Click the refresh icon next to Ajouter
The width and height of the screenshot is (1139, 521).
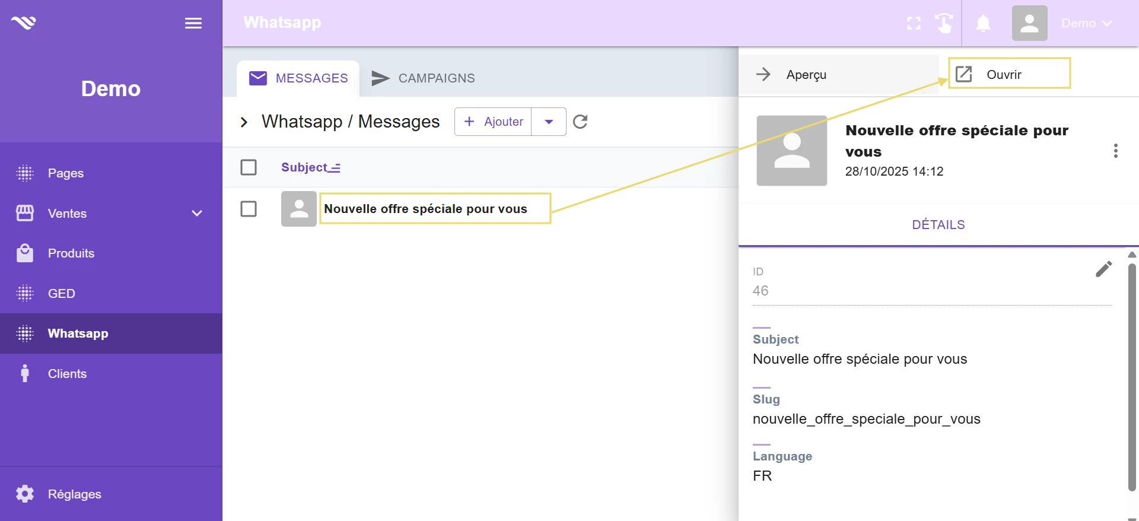point(580,122)
